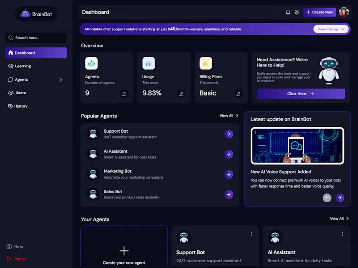358x268 pixels.
Task: Click the Sales Bot name text
Action: [x=113, y=192]
